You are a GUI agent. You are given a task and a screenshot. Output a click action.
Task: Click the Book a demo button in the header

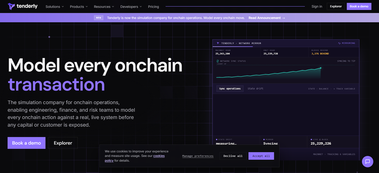pos(359,7)
